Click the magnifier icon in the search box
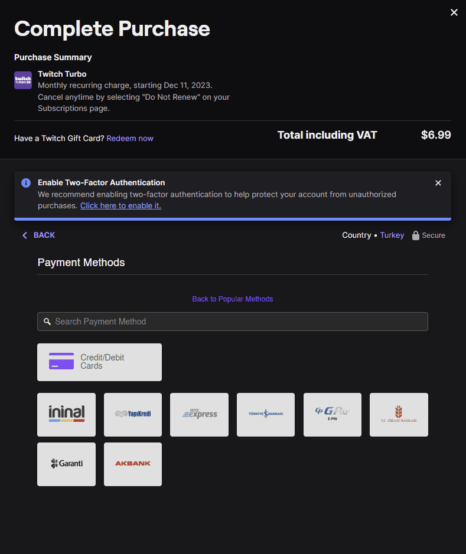The width and height of the screenshot is (466, 554). 47,322
